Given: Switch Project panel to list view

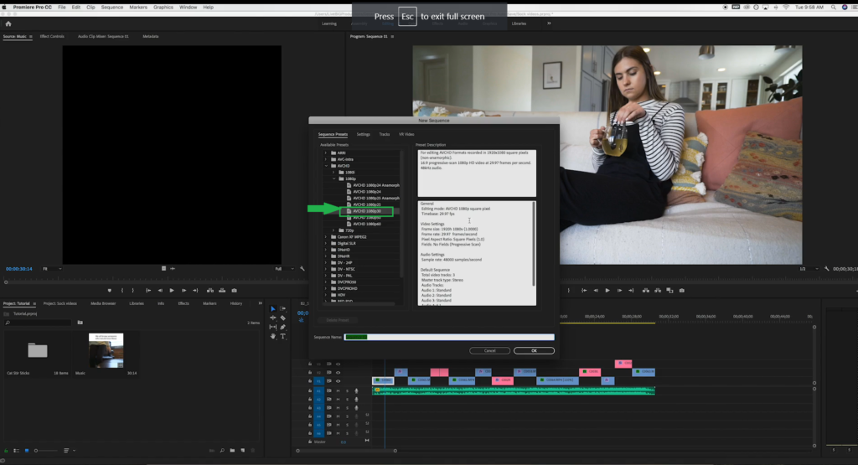Looking at the screenshot, I should click(17, 451).
